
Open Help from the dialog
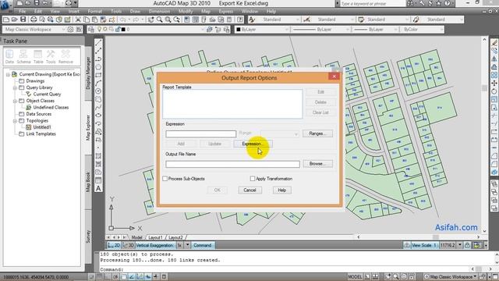click(282, 190)
